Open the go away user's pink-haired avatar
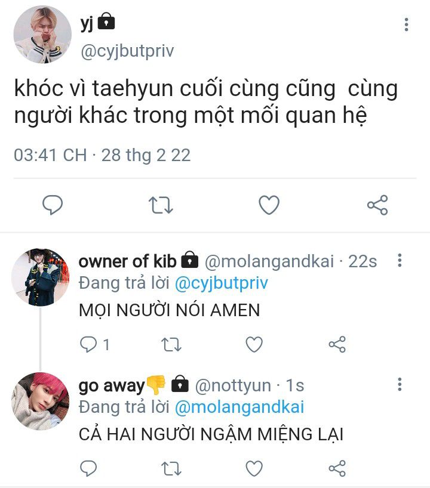The image size is (430, 488). click(x=41, y=401)
